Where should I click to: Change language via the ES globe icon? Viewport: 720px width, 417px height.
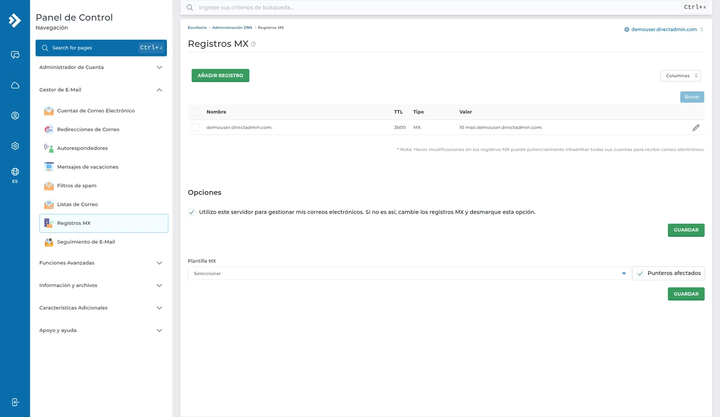coord(15,175)
